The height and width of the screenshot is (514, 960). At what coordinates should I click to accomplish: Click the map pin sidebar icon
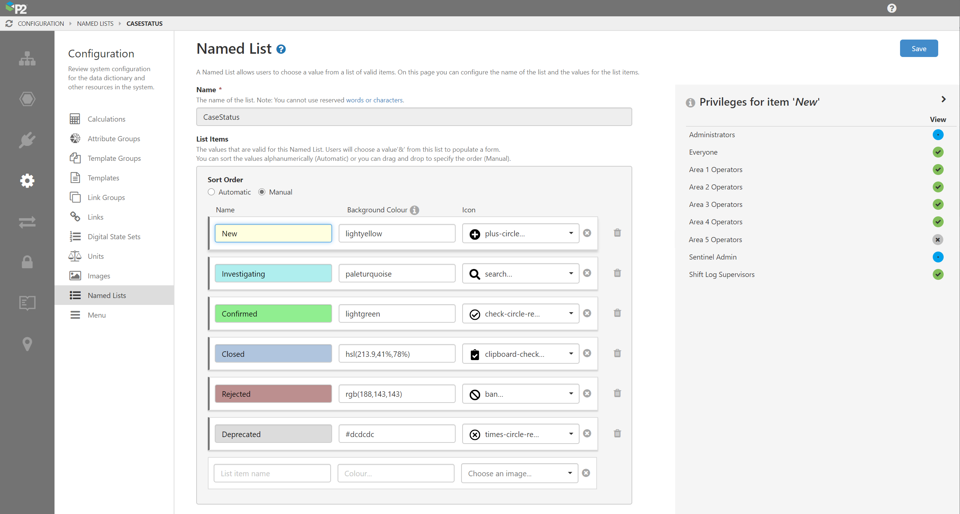27,343
